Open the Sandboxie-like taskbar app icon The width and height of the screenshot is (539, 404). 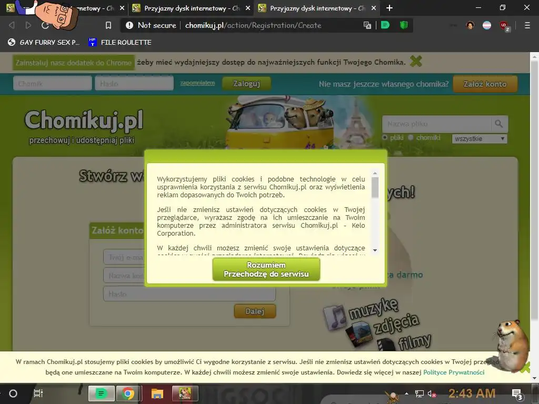[x=185, y=393]
